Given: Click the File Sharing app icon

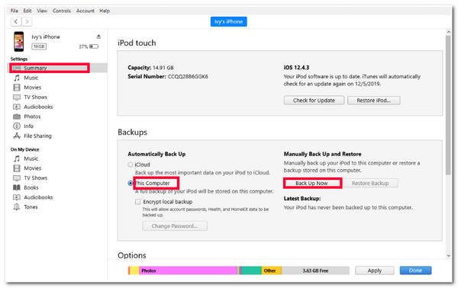Looking at the screenshot, I should 17,136.
